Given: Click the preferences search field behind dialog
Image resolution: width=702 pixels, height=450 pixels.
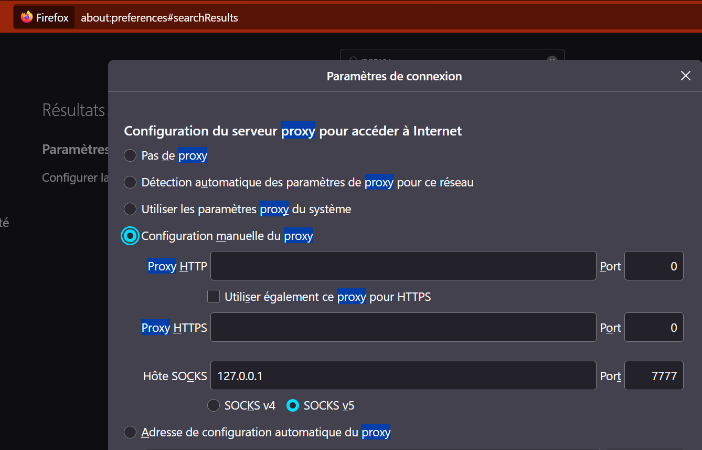Looking at the screenshot, I should (446, 55).
